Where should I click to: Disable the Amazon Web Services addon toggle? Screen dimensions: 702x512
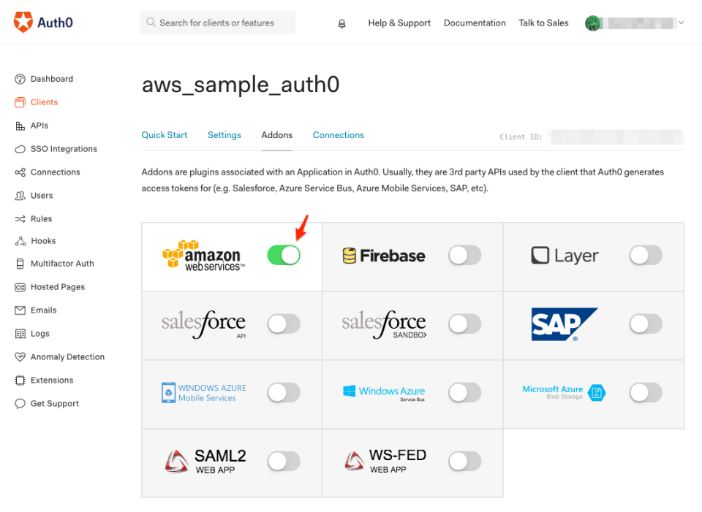(284, 256)
